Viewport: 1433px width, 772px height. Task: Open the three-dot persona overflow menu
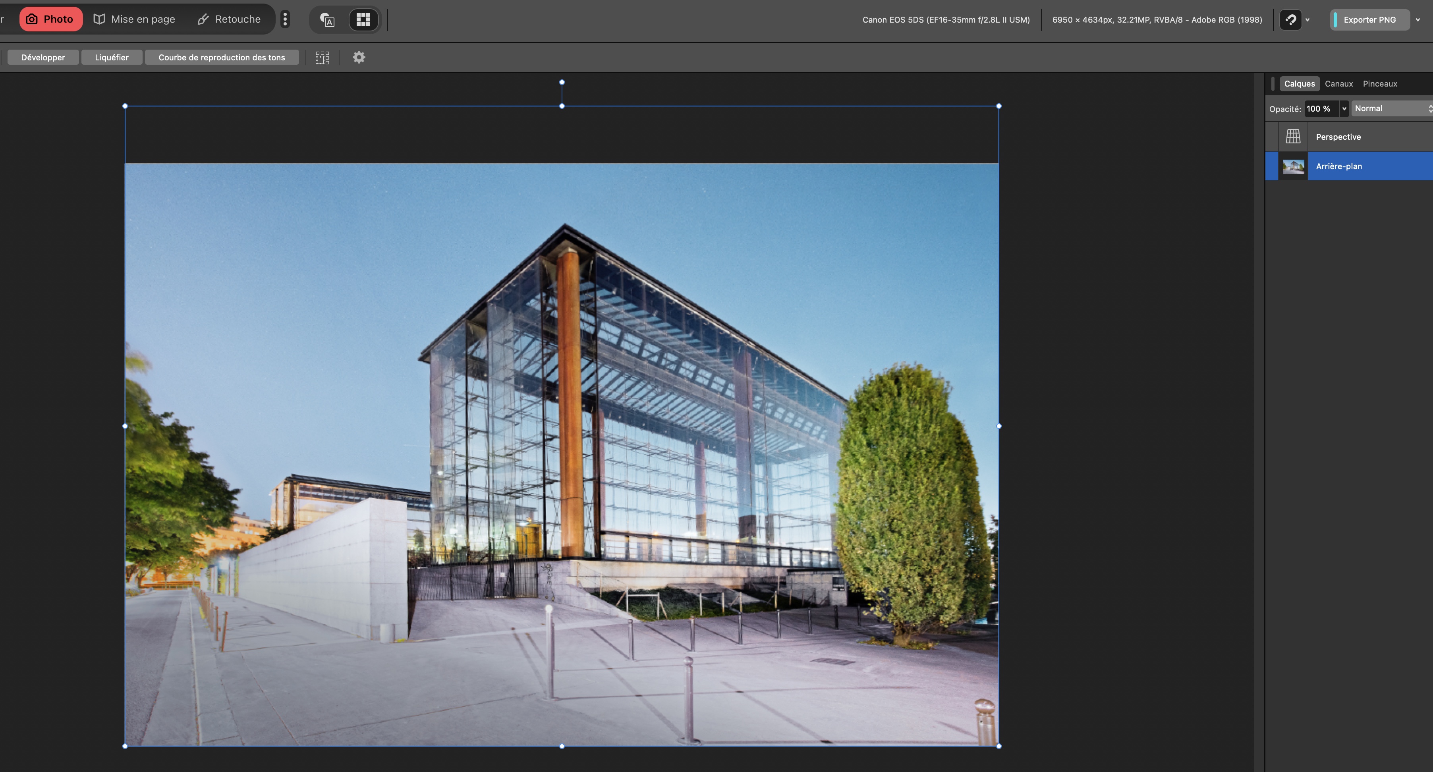285,19
